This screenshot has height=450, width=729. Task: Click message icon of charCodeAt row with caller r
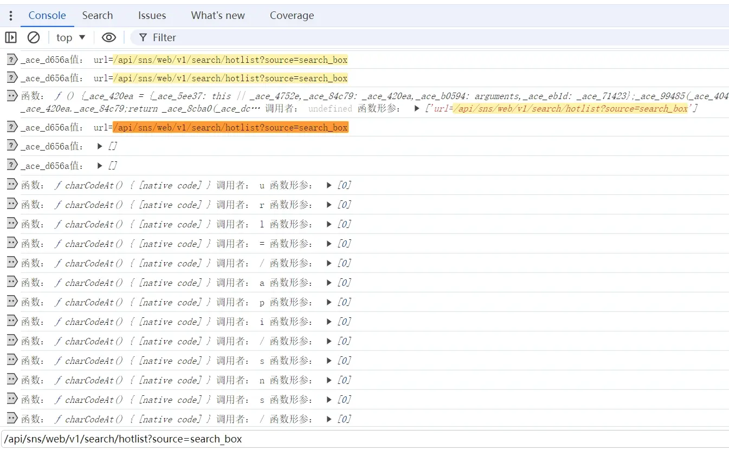[12, 204]
